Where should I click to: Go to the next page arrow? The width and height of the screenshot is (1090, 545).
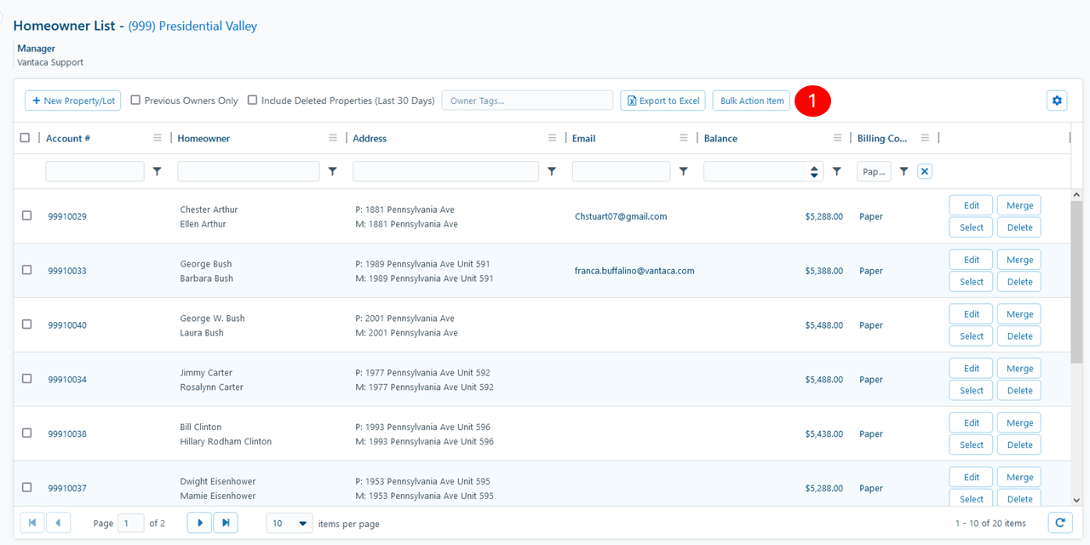pyautogui.click(x=199, y=523)
